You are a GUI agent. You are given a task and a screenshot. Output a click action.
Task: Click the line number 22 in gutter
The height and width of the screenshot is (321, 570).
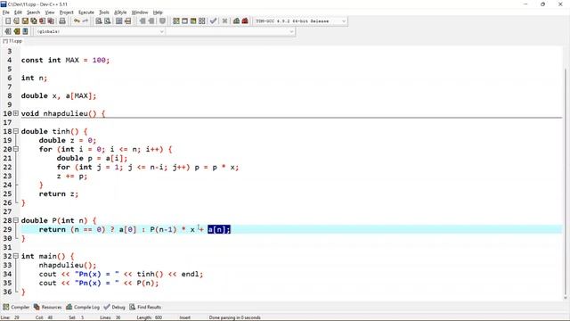pos(7,167)
